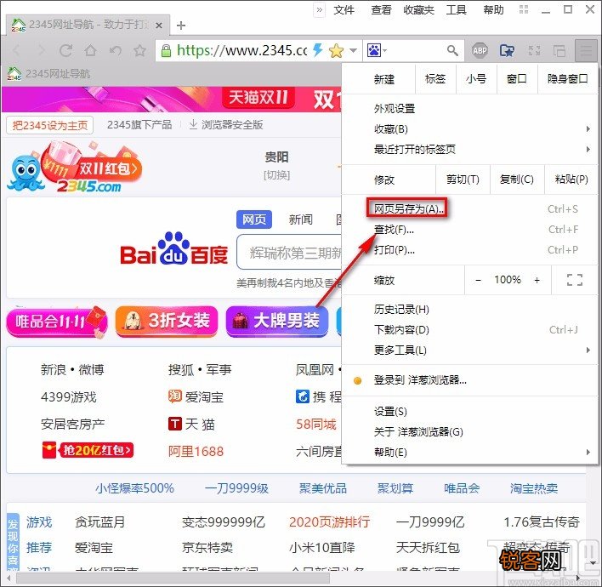The width and height of the screenshot is (602, 587).
Task: Expand the 更多工具(L) submenu
Action: 469,350
